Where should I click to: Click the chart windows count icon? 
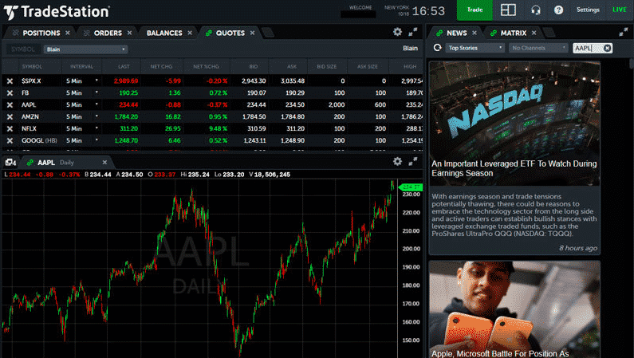(x=10, y=163)
